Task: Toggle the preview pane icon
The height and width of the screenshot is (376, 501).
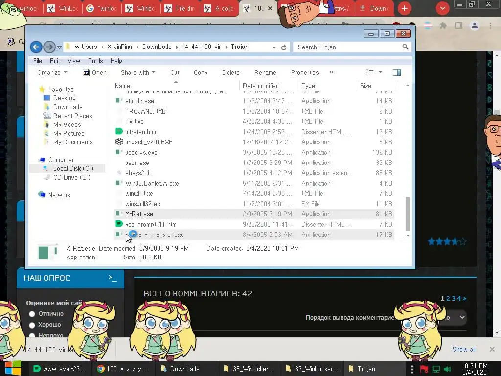Action: pos(397,72)
